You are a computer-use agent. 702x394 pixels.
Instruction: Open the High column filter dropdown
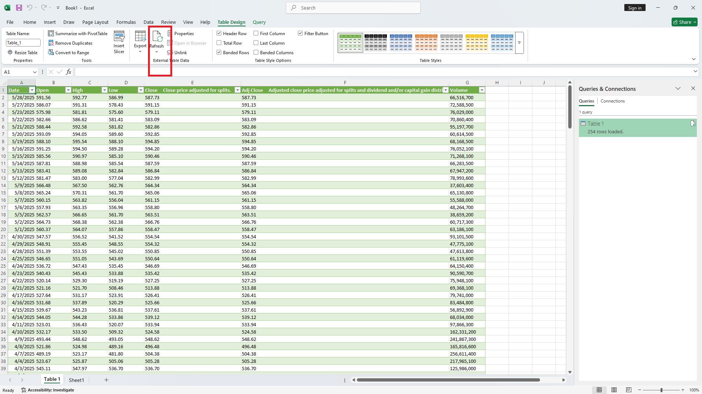104,90
